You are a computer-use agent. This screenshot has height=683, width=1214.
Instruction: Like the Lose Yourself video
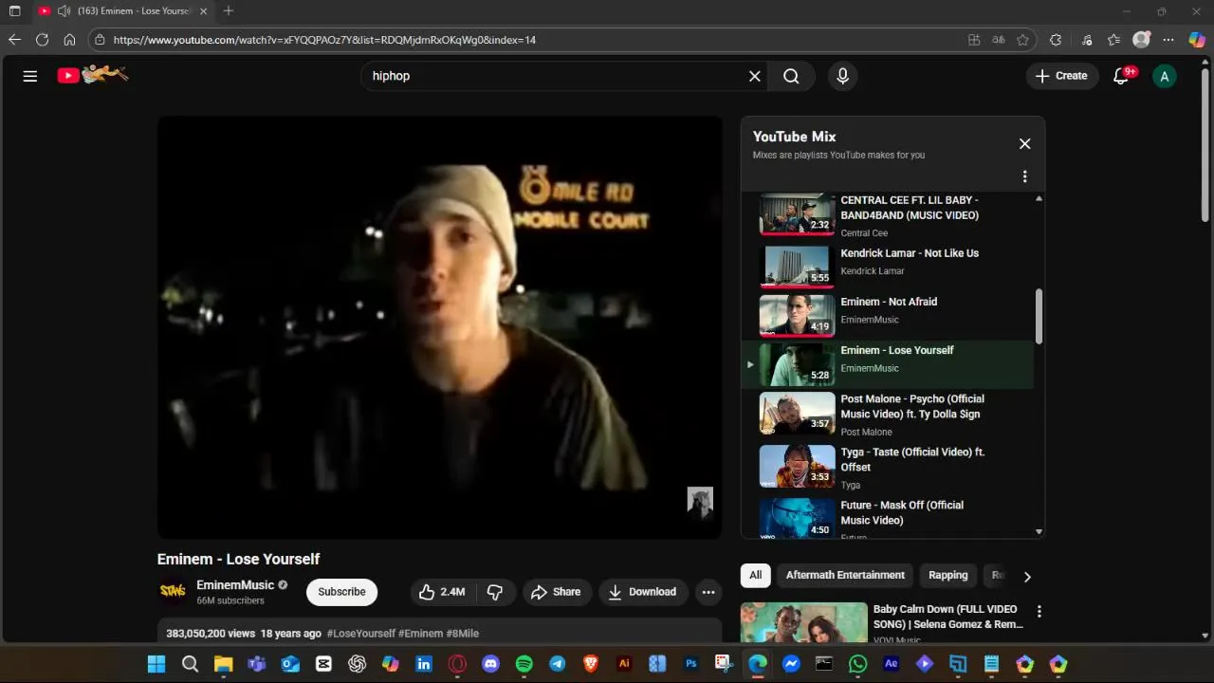click(442, 592)
